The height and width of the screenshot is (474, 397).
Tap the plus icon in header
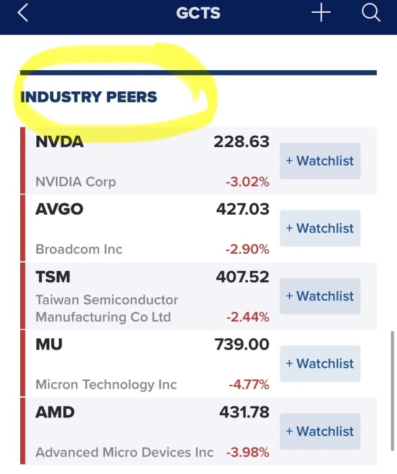321,13
